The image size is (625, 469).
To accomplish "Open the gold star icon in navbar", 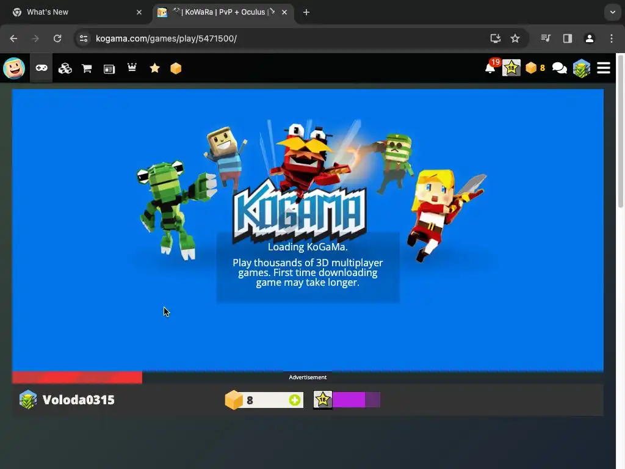I will tap(154, 68).
